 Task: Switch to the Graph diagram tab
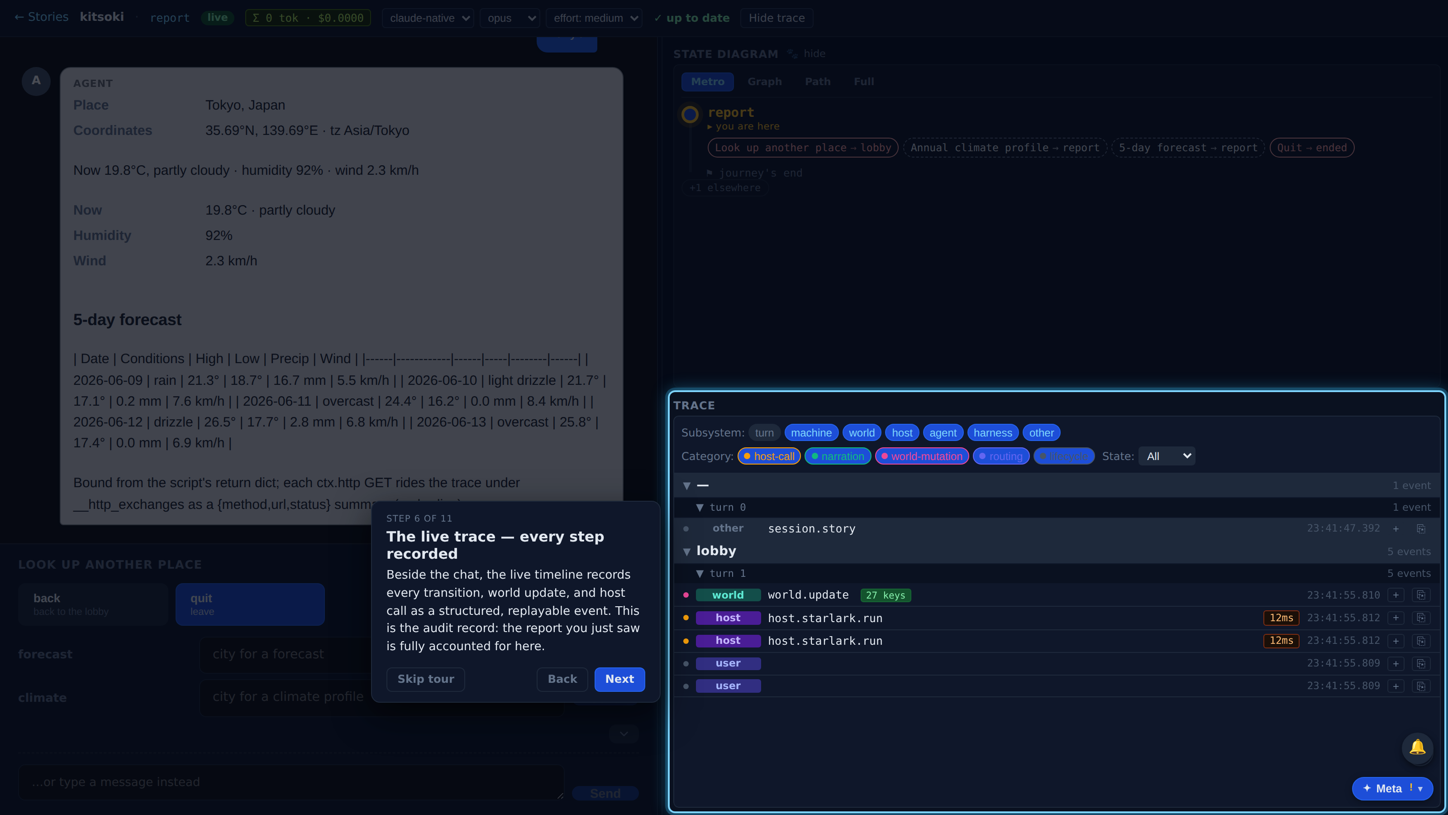(x=764, y=81)
